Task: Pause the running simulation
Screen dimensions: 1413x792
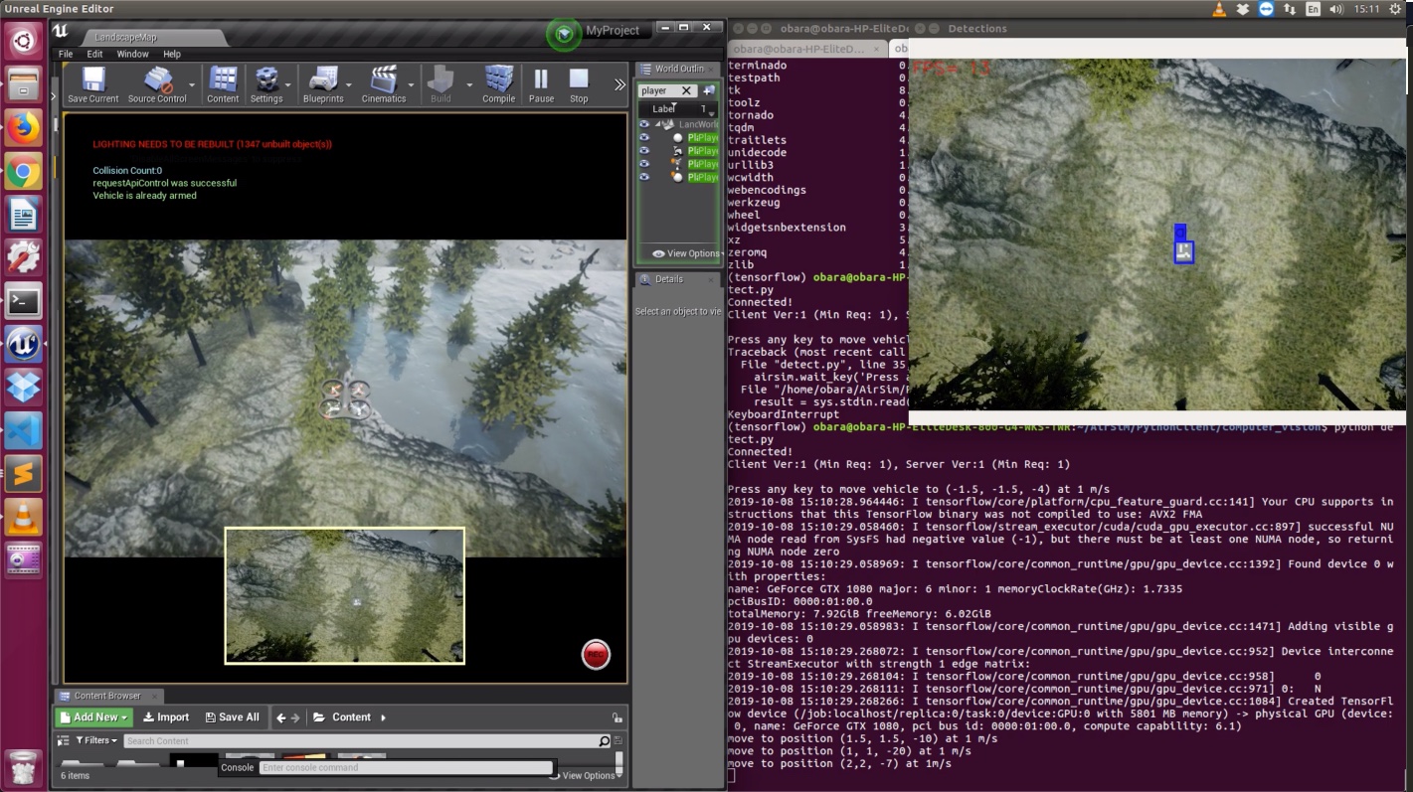Action: tap(541, 85)
